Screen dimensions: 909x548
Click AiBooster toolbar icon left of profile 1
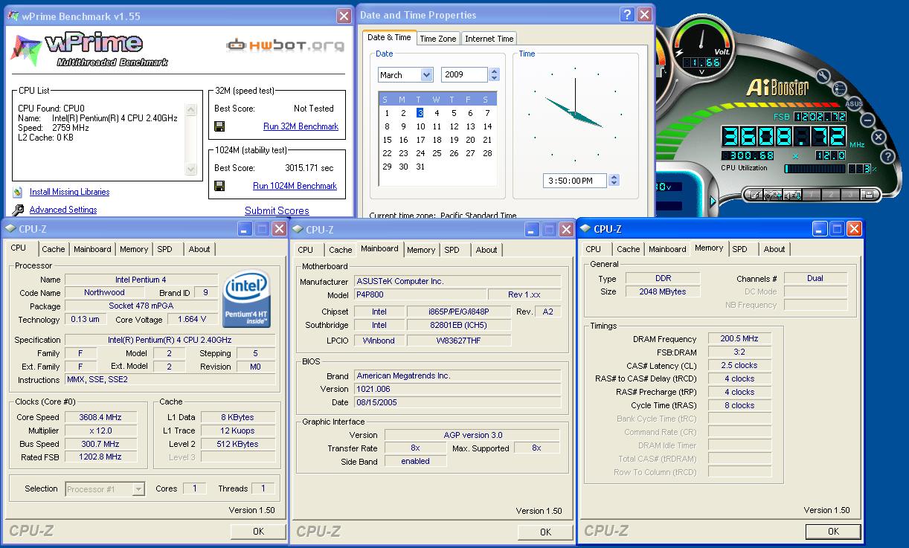click(x=792, y=195)
